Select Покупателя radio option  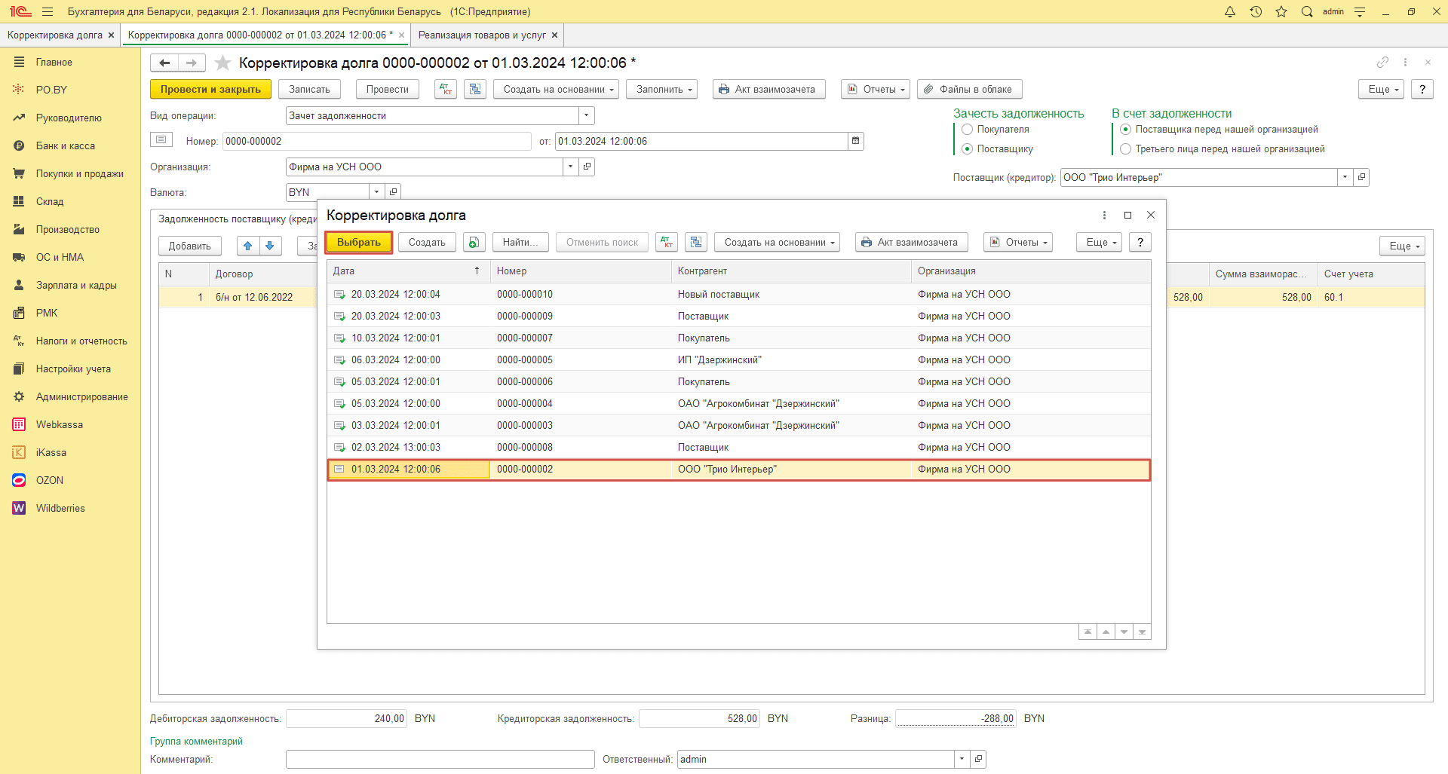pos(968,130)
